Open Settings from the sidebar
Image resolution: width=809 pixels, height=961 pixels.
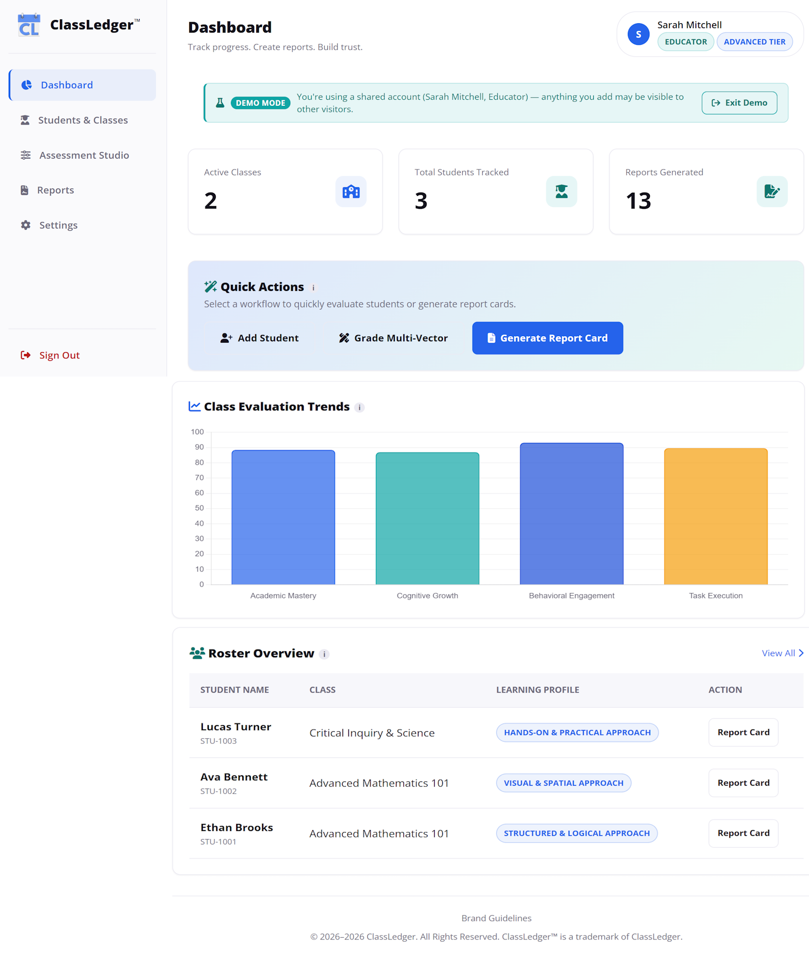(x=83, y=225)
